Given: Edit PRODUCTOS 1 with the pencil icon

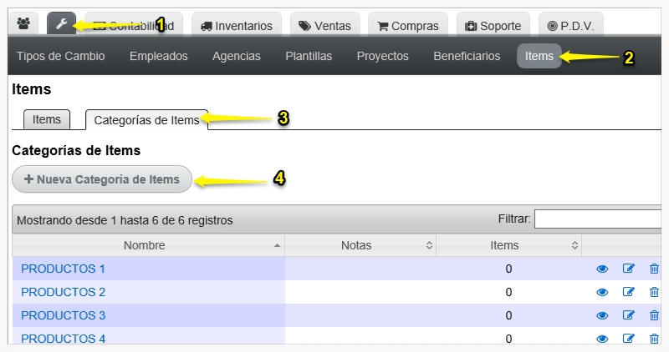Looking at the screenshot, I should coord(629,268).
